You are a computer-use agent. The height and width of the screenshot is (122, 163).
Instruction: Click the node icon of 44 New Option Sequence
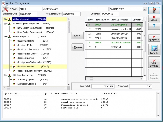point(10,24)
